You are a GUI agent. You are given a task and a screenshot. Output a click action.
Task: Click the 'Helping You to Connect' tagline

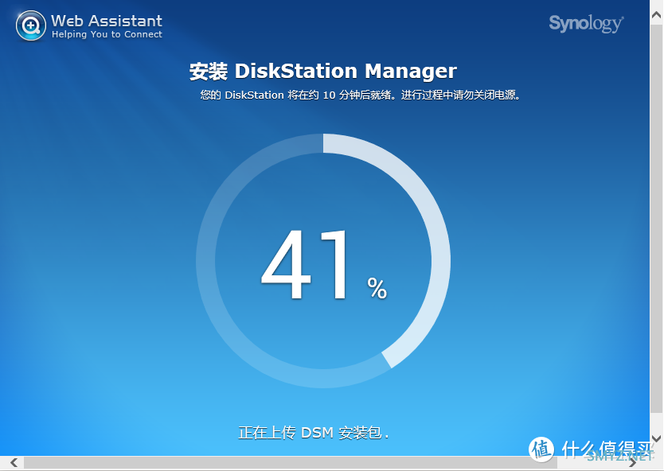coord(107,34)
